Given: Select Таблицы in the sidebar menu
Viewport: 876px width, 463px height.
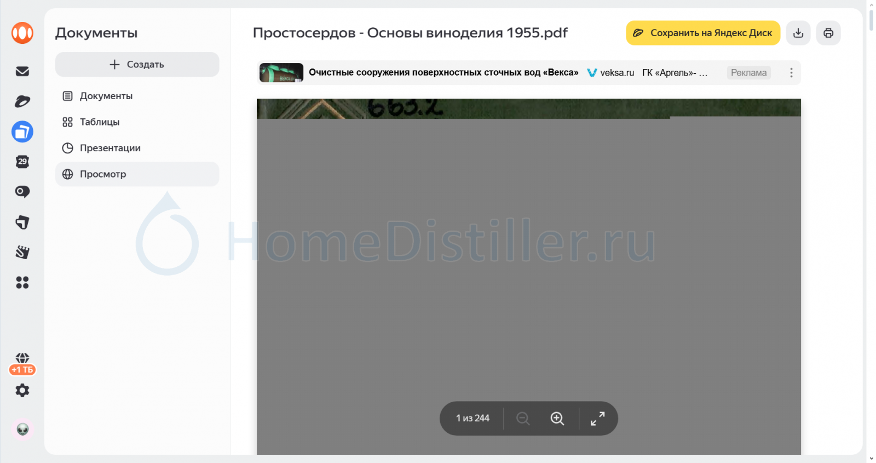Looking at the screenshot, I should [100, 122].
